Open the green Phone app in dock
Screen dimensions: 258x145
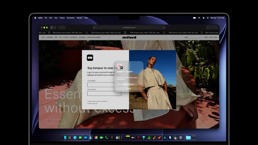tap(107, 138)
